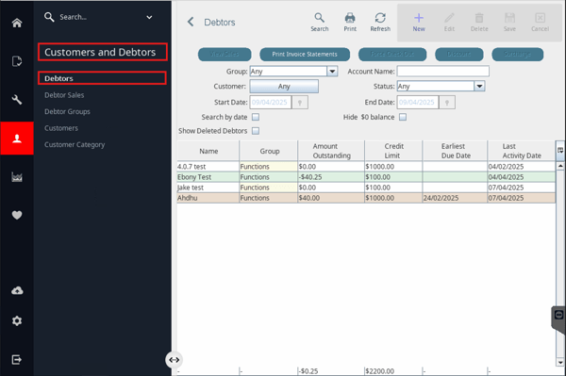The width and height of the screenshot is (566, 376).
Task: Sort by Credit Limit column header
Action: (393, 151)
